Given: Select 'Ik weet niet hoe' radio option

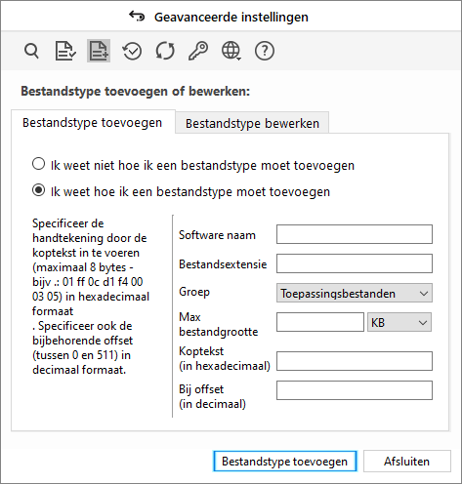Looking at the screenshot, I should tap(38, 164).
